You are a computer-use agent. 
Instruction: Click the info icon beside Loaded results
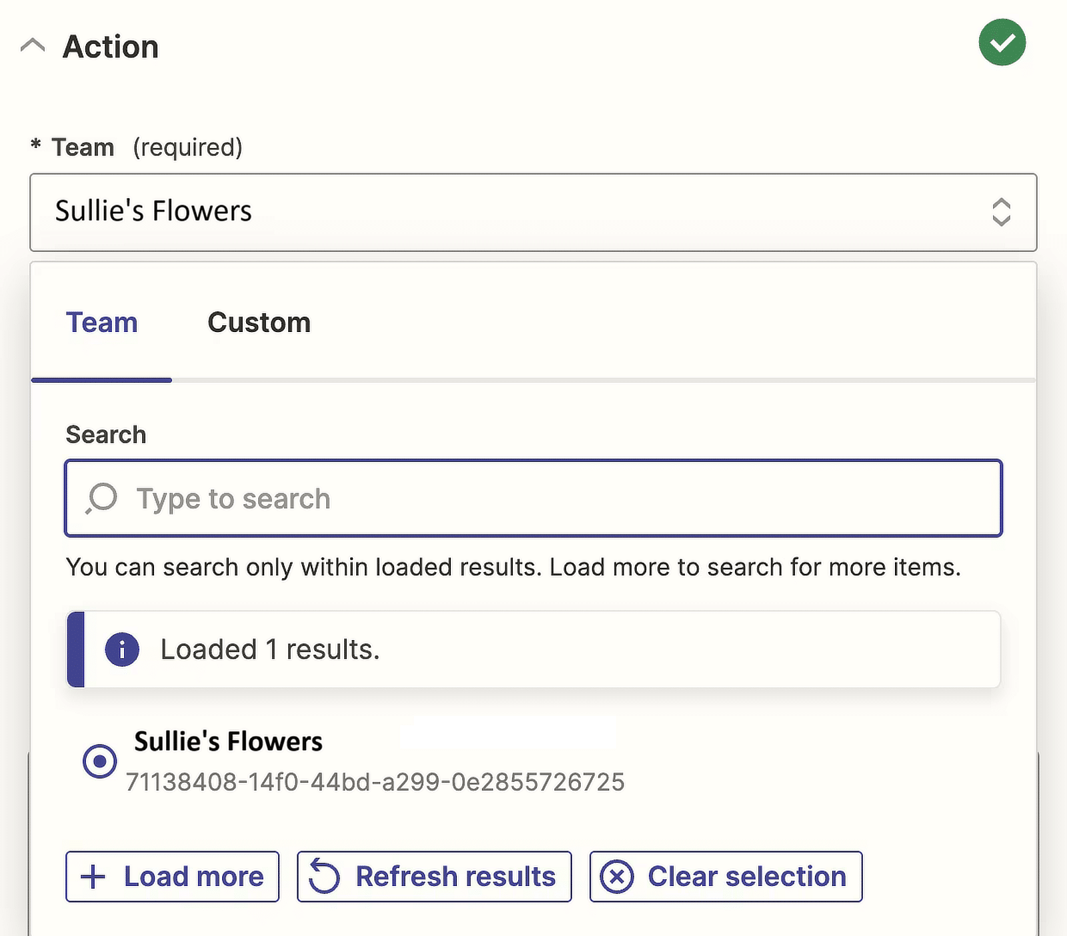pos(122,649)
